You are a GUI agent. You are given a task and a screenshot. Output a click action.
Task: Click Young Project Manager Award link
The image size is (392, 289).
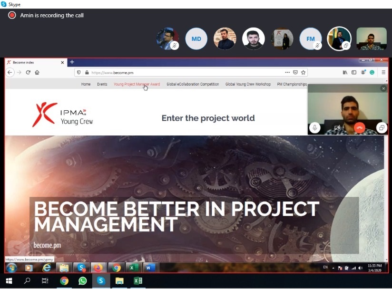[x=137, y=84]
